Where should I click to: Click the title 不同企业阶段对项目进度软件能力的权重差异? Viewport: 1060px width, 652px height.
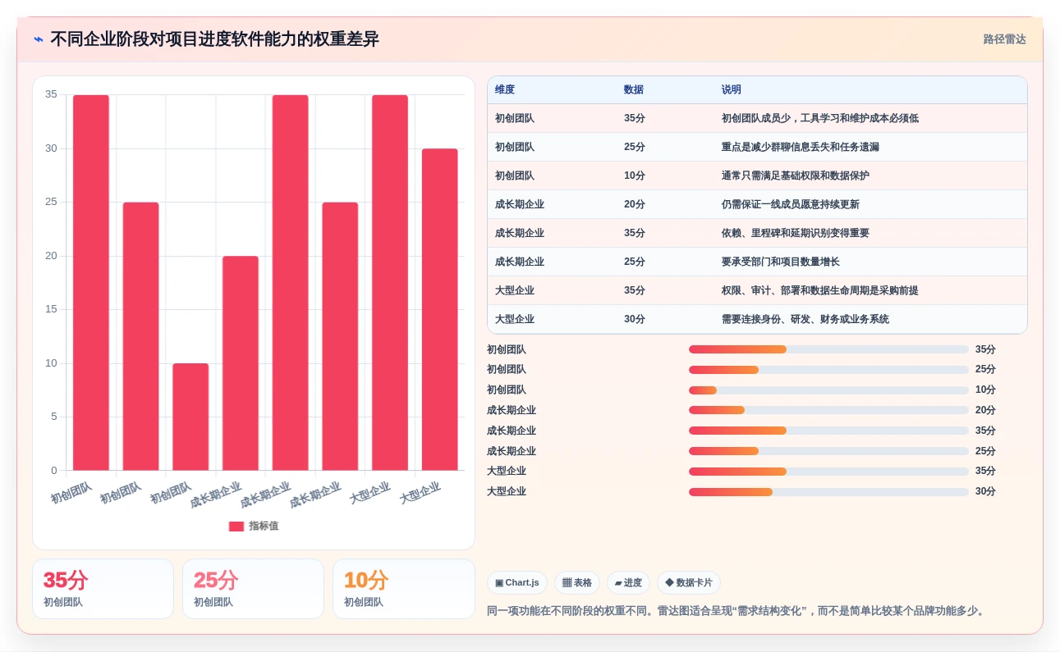(214, 39)
